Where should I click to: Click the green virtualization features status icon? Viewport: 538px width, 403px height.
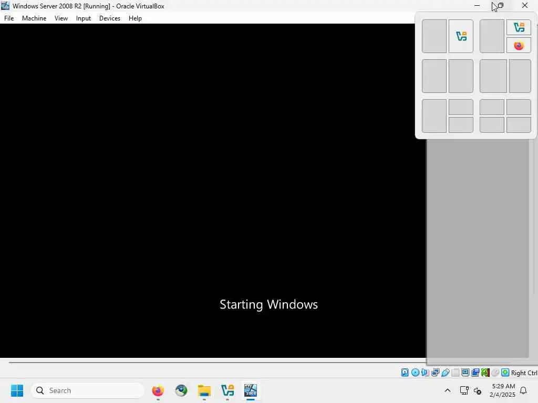[485, 373]
